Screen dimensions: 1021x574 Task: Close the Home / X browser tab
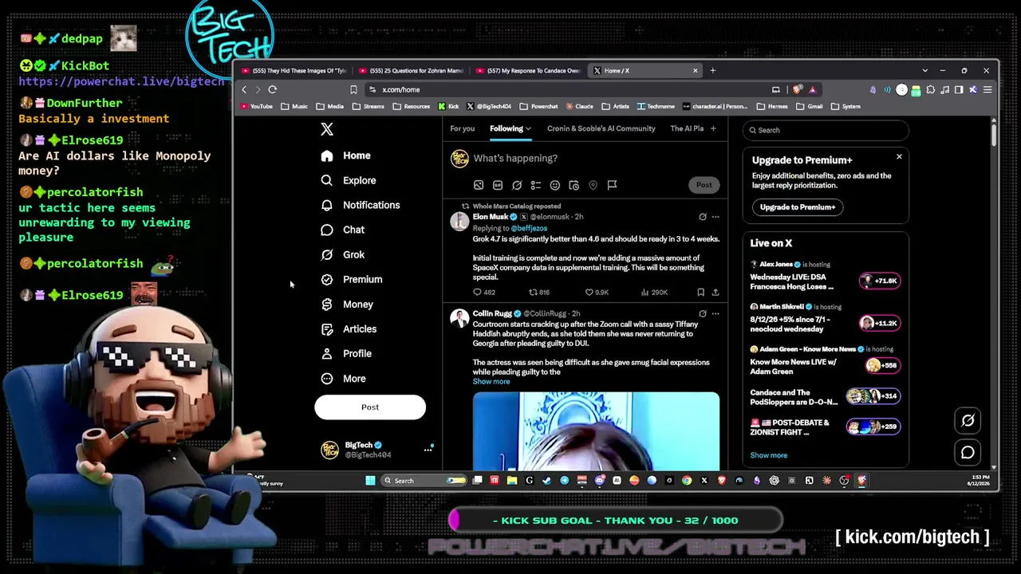pos(695,71)
